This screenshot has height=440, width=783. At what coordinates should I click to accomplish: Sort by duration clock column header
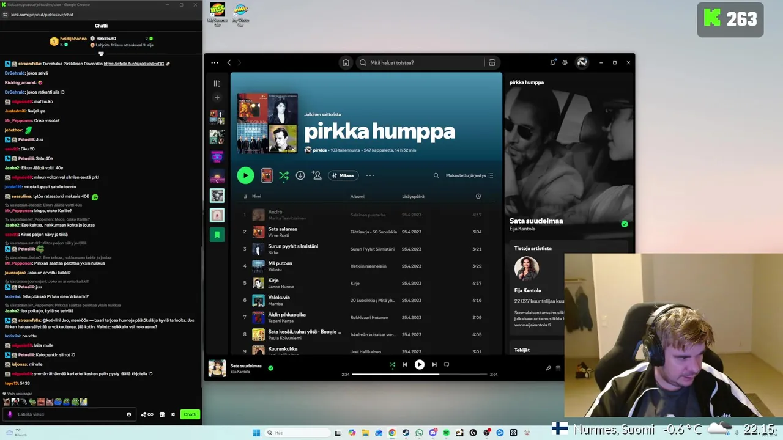tap(478, 196)
